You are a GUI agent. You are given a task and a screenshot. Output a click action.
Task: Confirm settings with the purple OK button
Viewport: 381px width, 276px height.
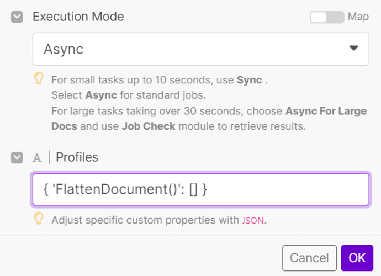357,258
